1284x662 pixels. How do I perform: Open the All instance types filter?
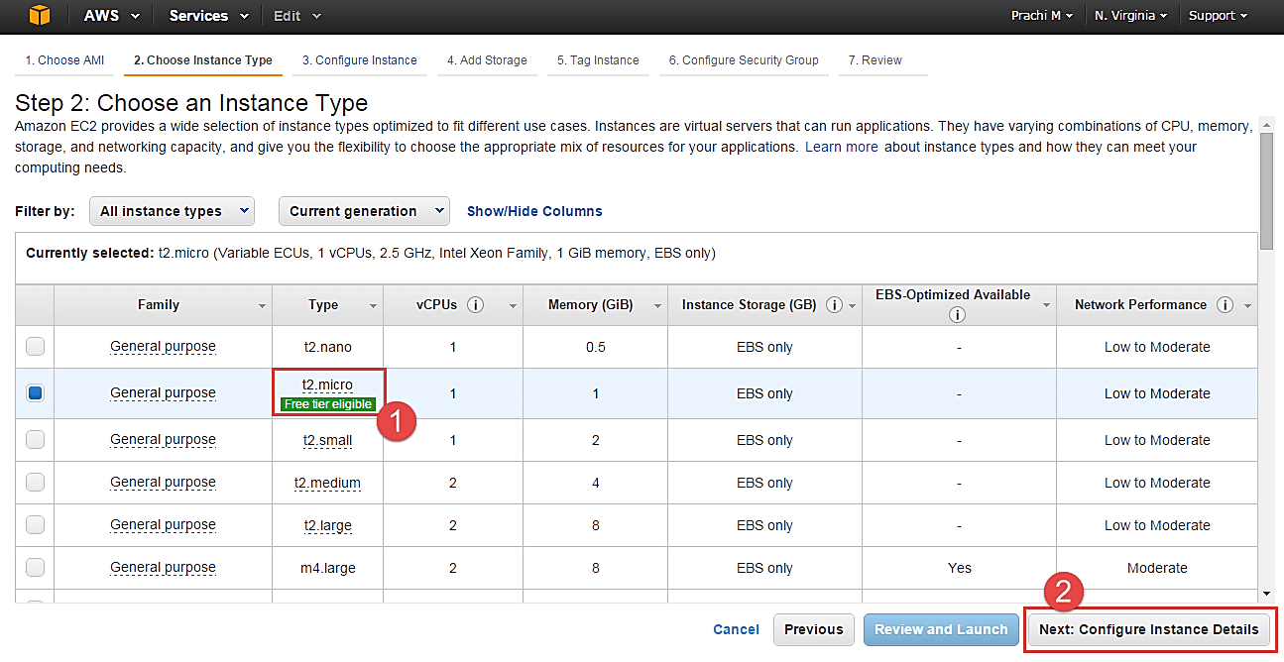[172, 211]
